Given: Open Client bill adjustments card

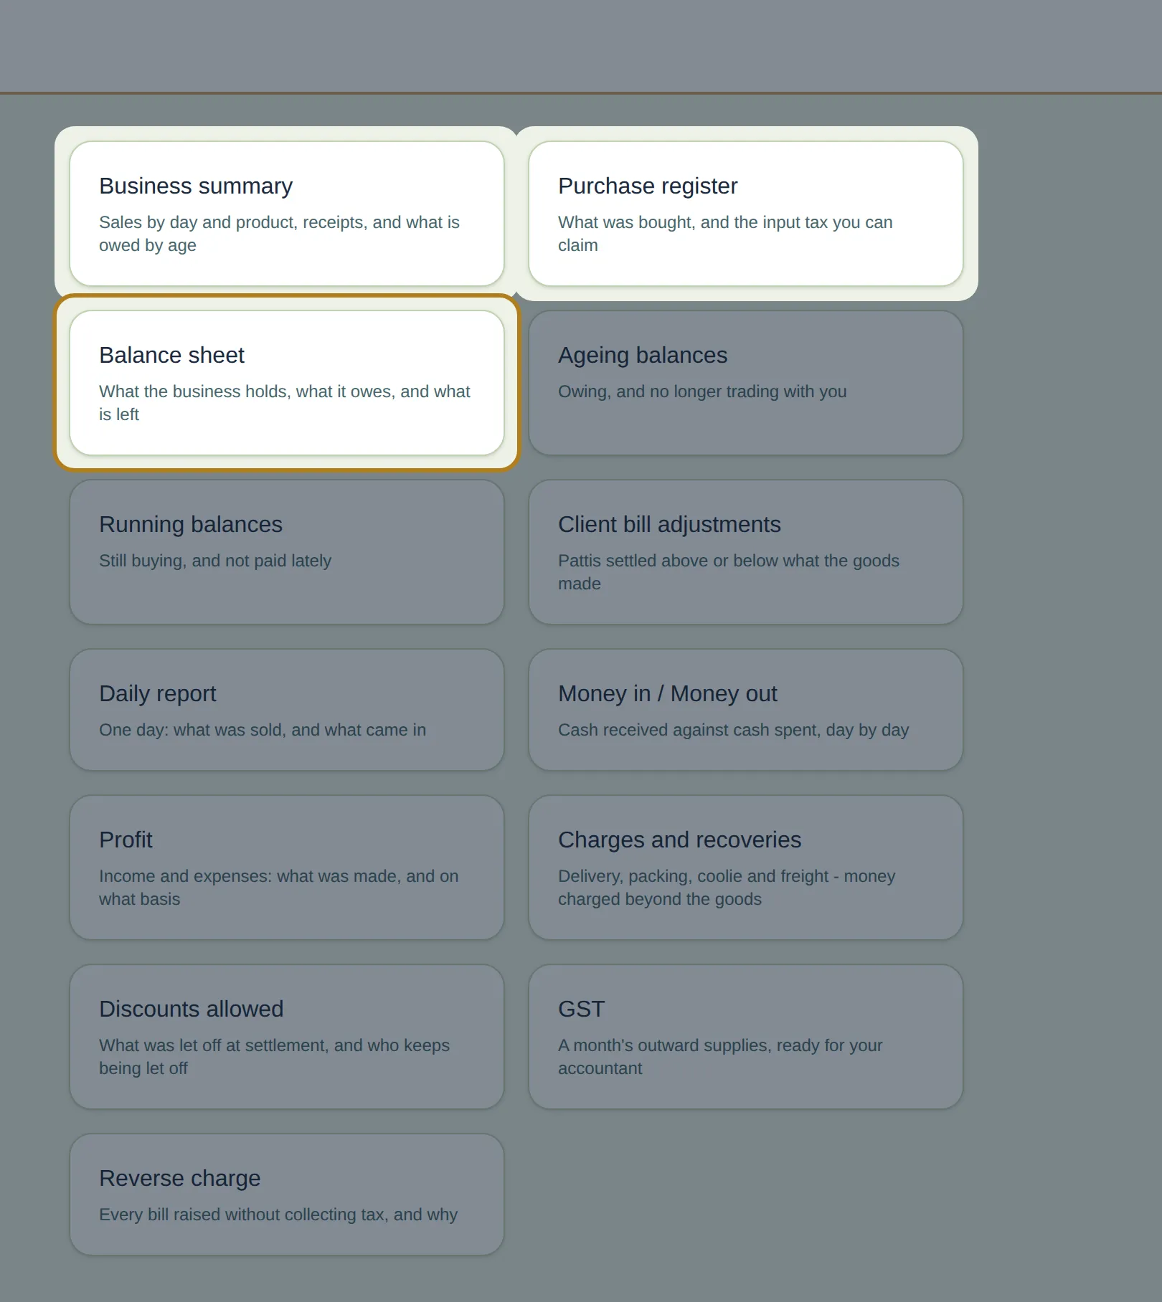Looking at the screenshot, I should (x=746, y=552).
